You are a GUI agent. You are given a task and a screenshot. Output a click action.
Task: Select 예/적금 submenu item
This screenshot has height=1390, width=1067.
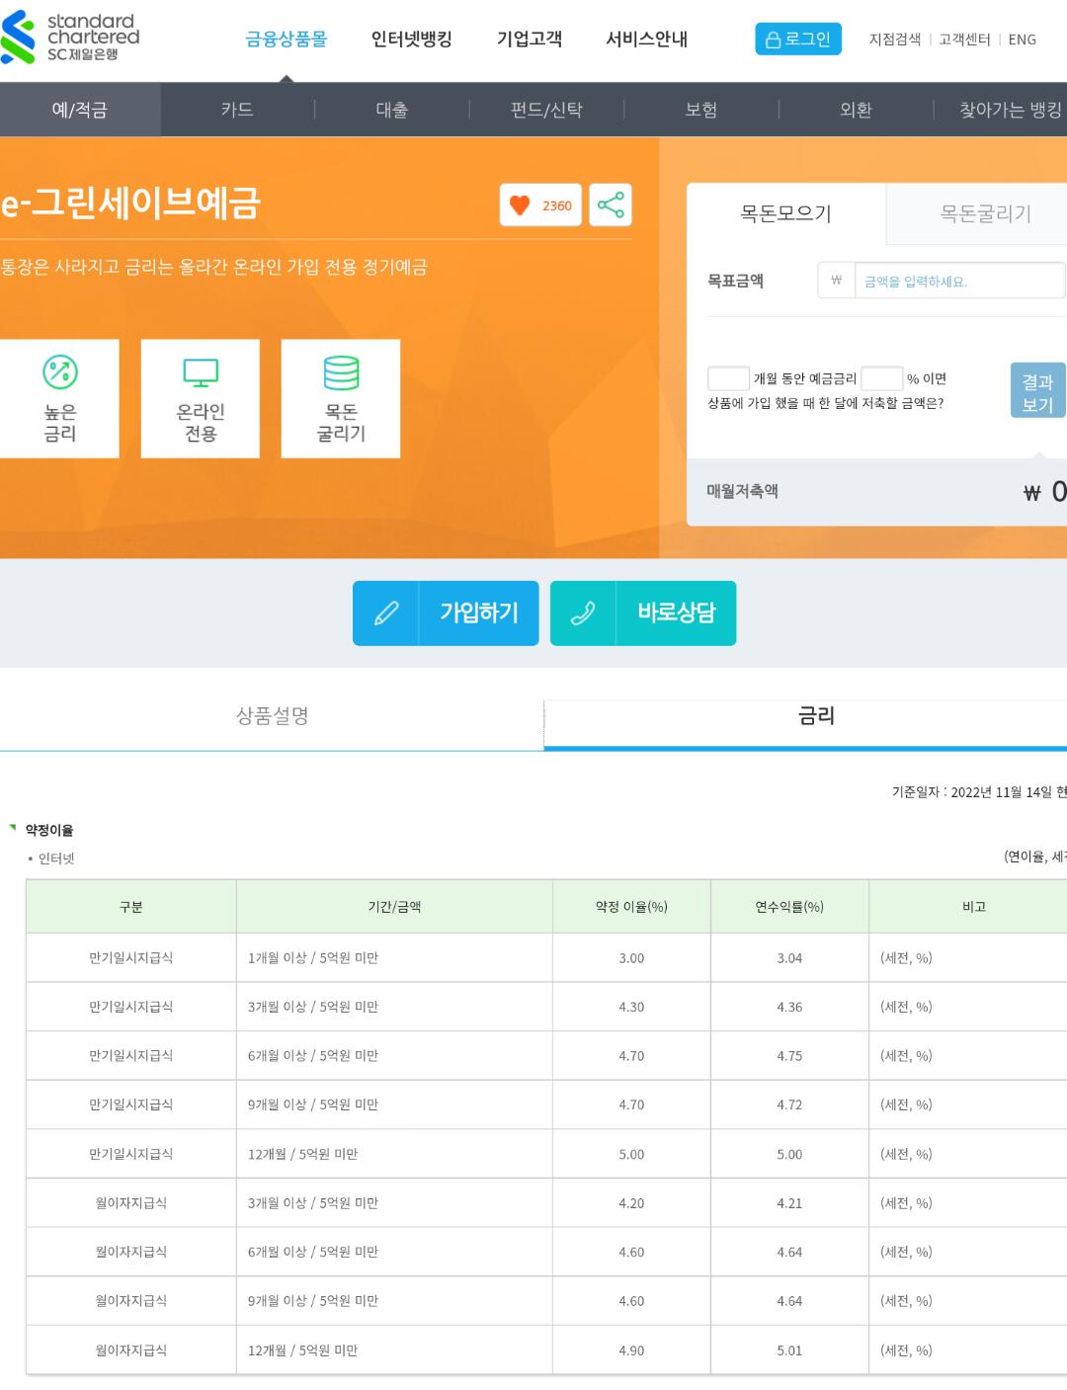80,110
